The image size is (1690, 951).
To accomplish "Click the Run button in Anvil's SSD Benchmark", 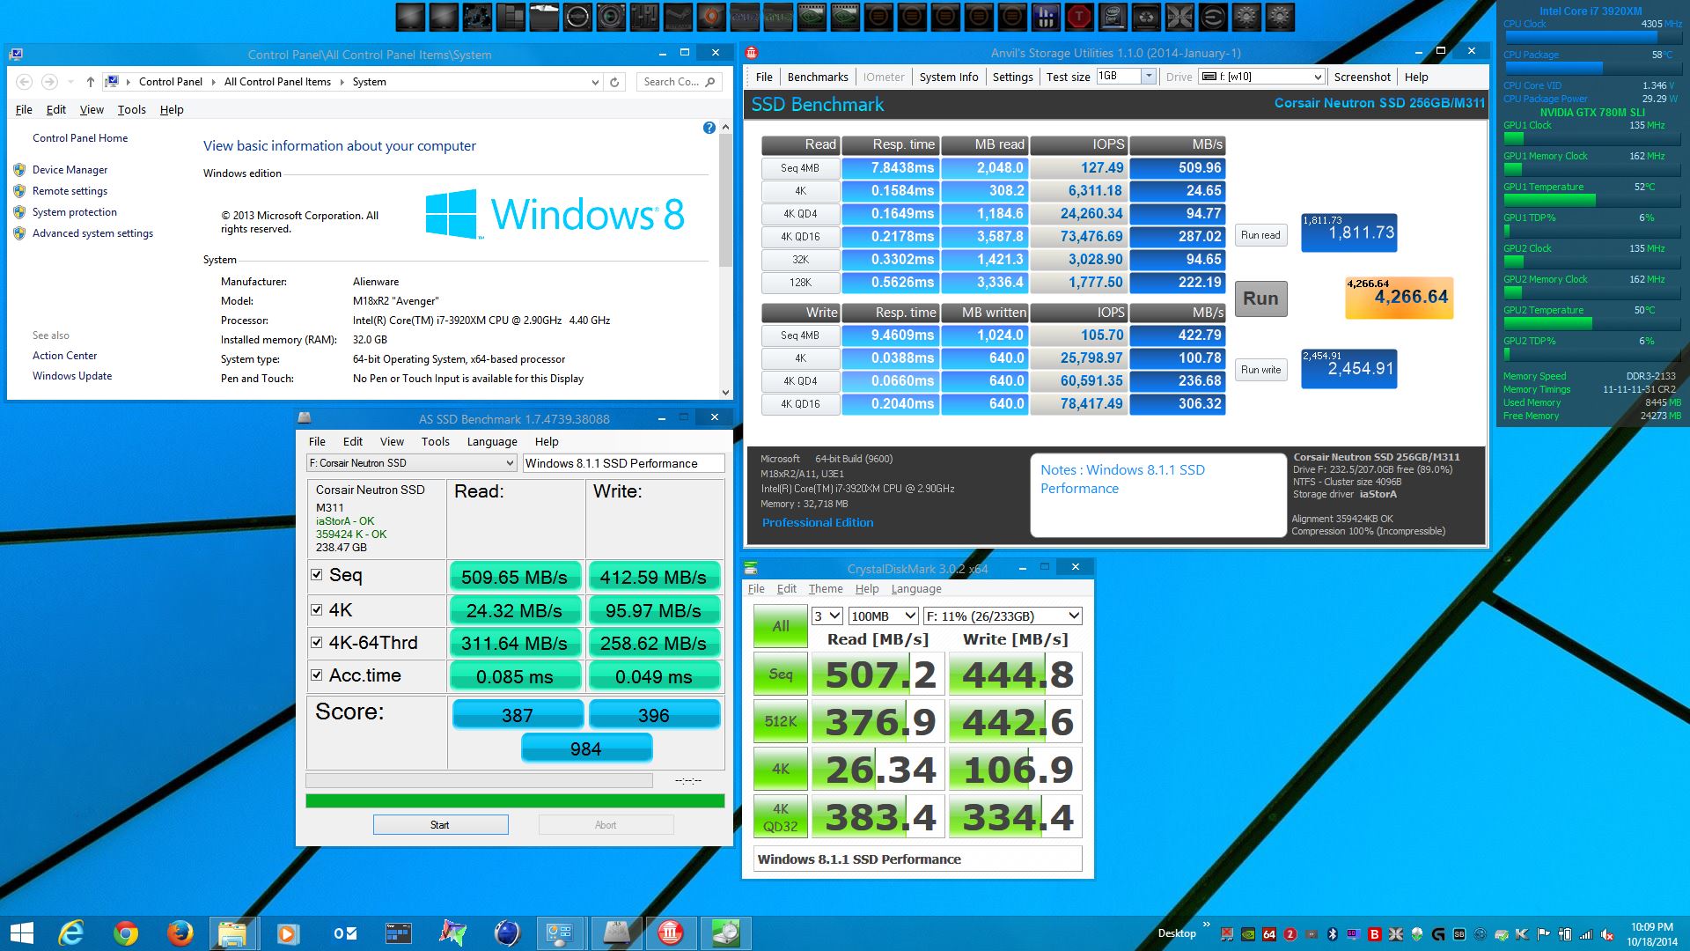I will tap(1260, 299).
